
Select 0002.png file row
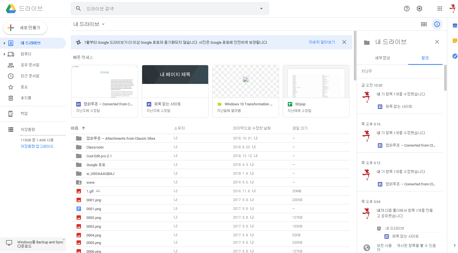click(210, 218)
